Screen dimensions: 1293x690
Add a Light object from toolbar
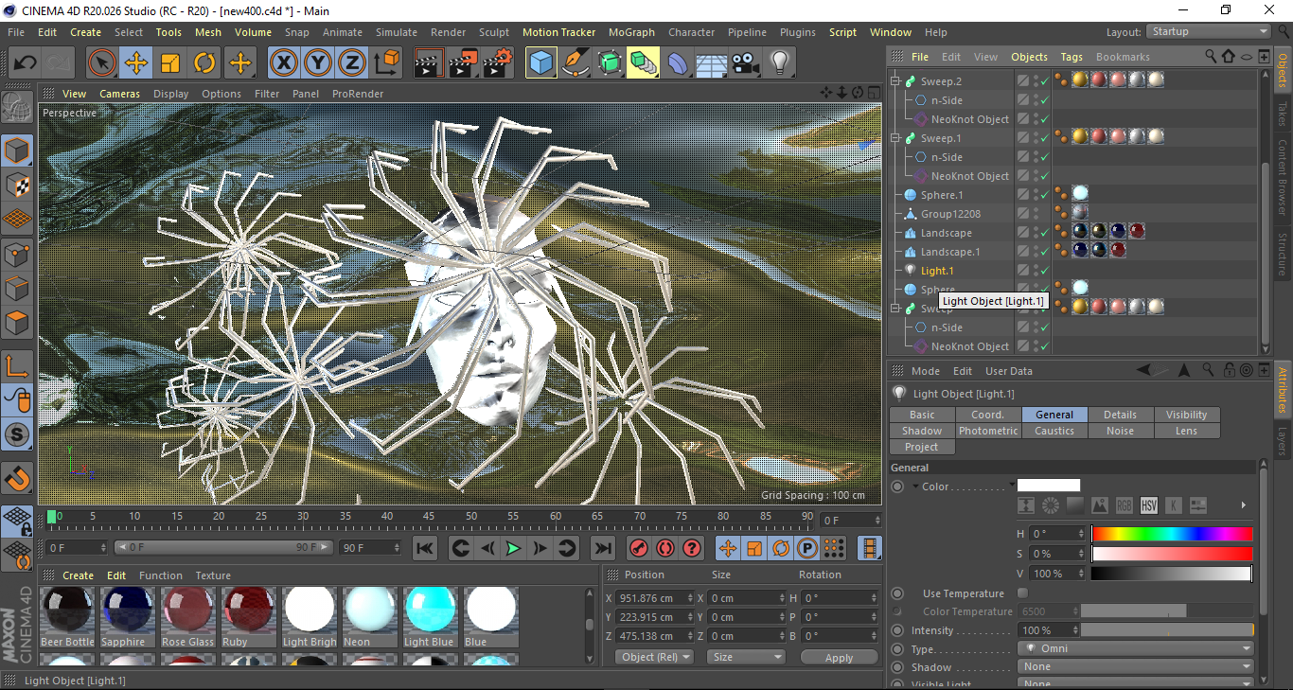click(x=780, y=63)
